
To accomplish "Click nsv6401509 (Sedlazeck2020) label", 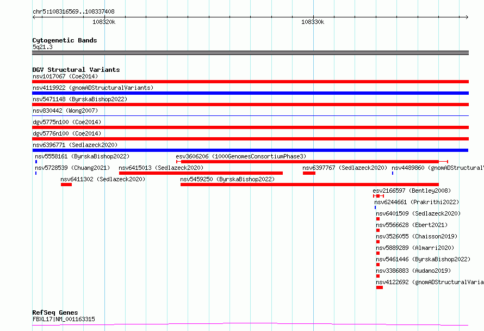I will click(x=418, y=213).
